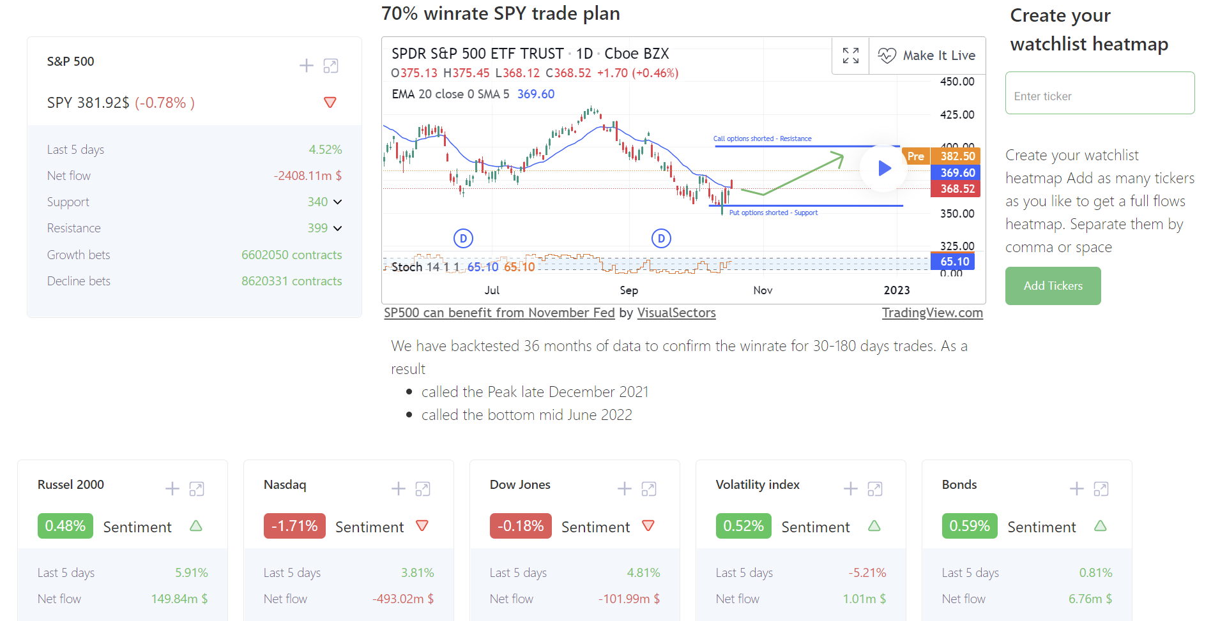Expand the Resistance 399 dropdown

[x=338, y=228]
